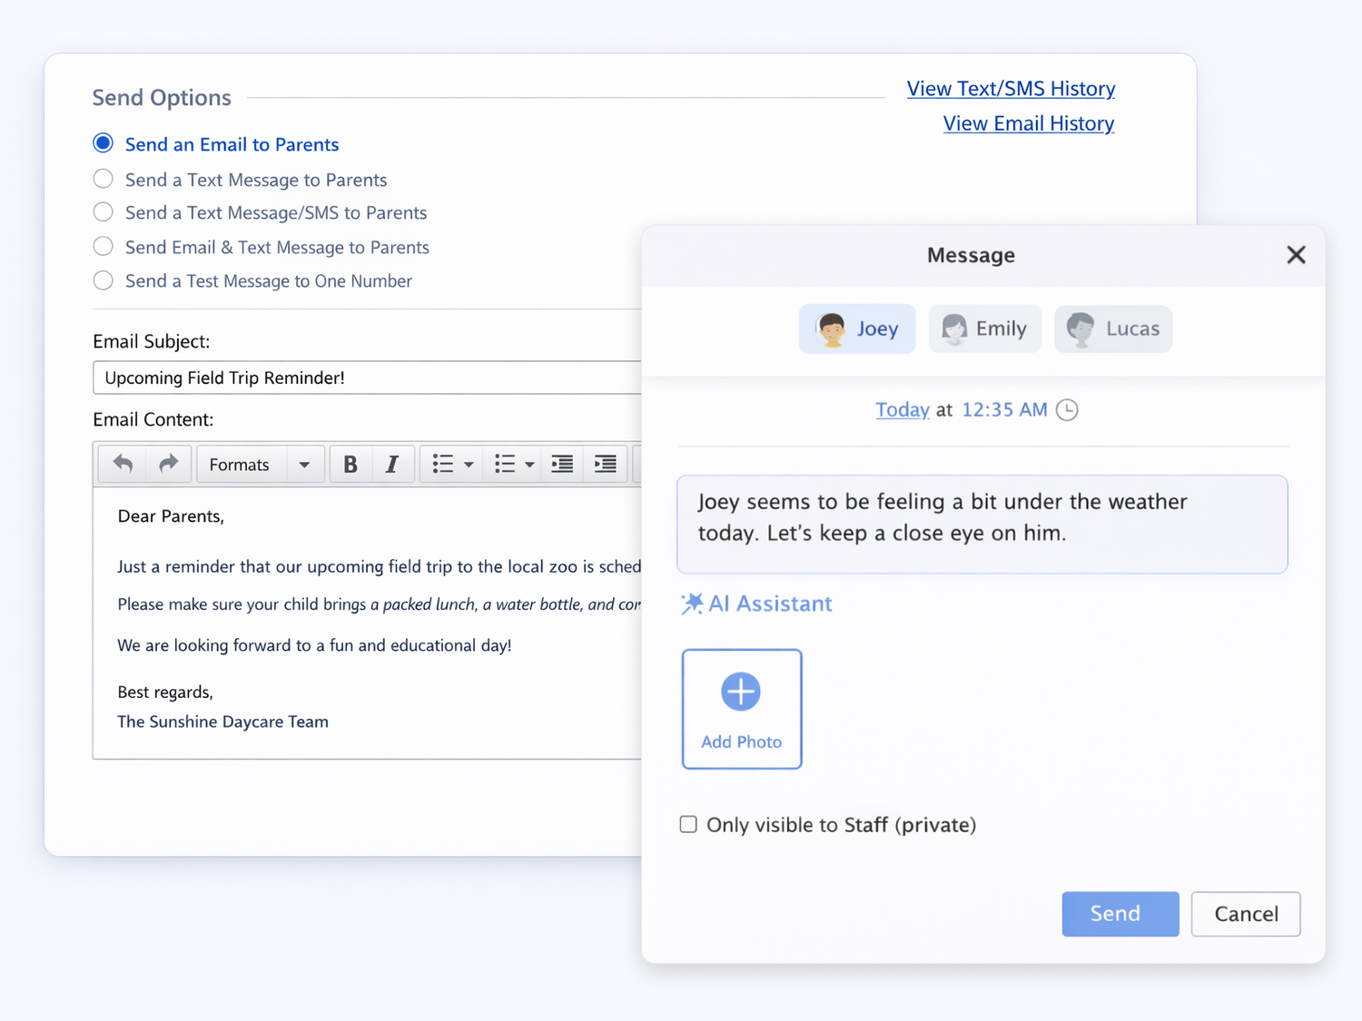The height and width of the screenshot is (1021, 1362).
Task: Check Only visible to Staff (private)
Action: pyautogui.click(x=688, y=824)
